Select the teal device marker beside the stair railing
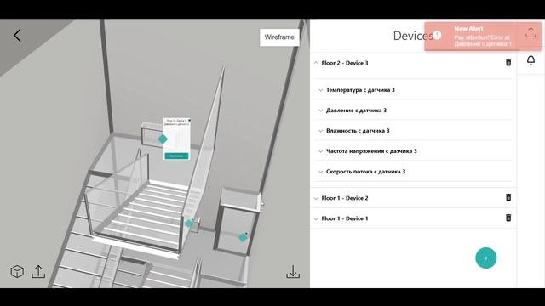 (189, 223)
